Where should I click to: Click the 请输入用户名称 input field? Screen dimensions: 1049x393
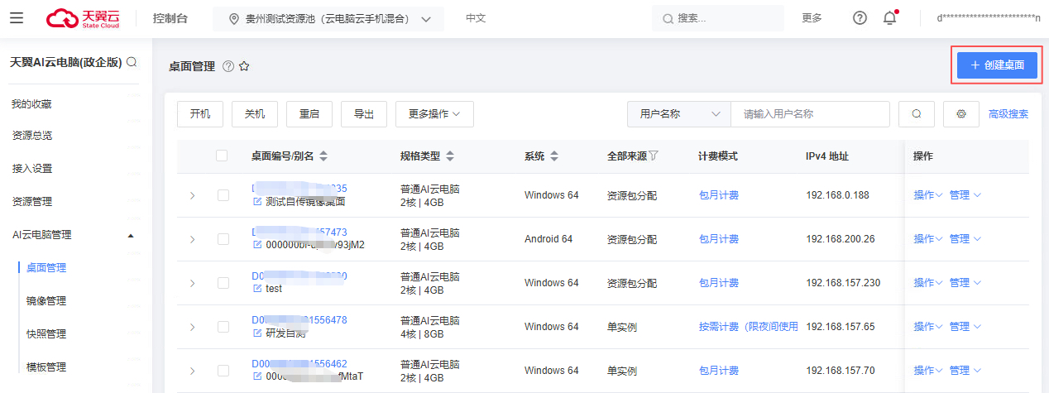tap(809, 114)
